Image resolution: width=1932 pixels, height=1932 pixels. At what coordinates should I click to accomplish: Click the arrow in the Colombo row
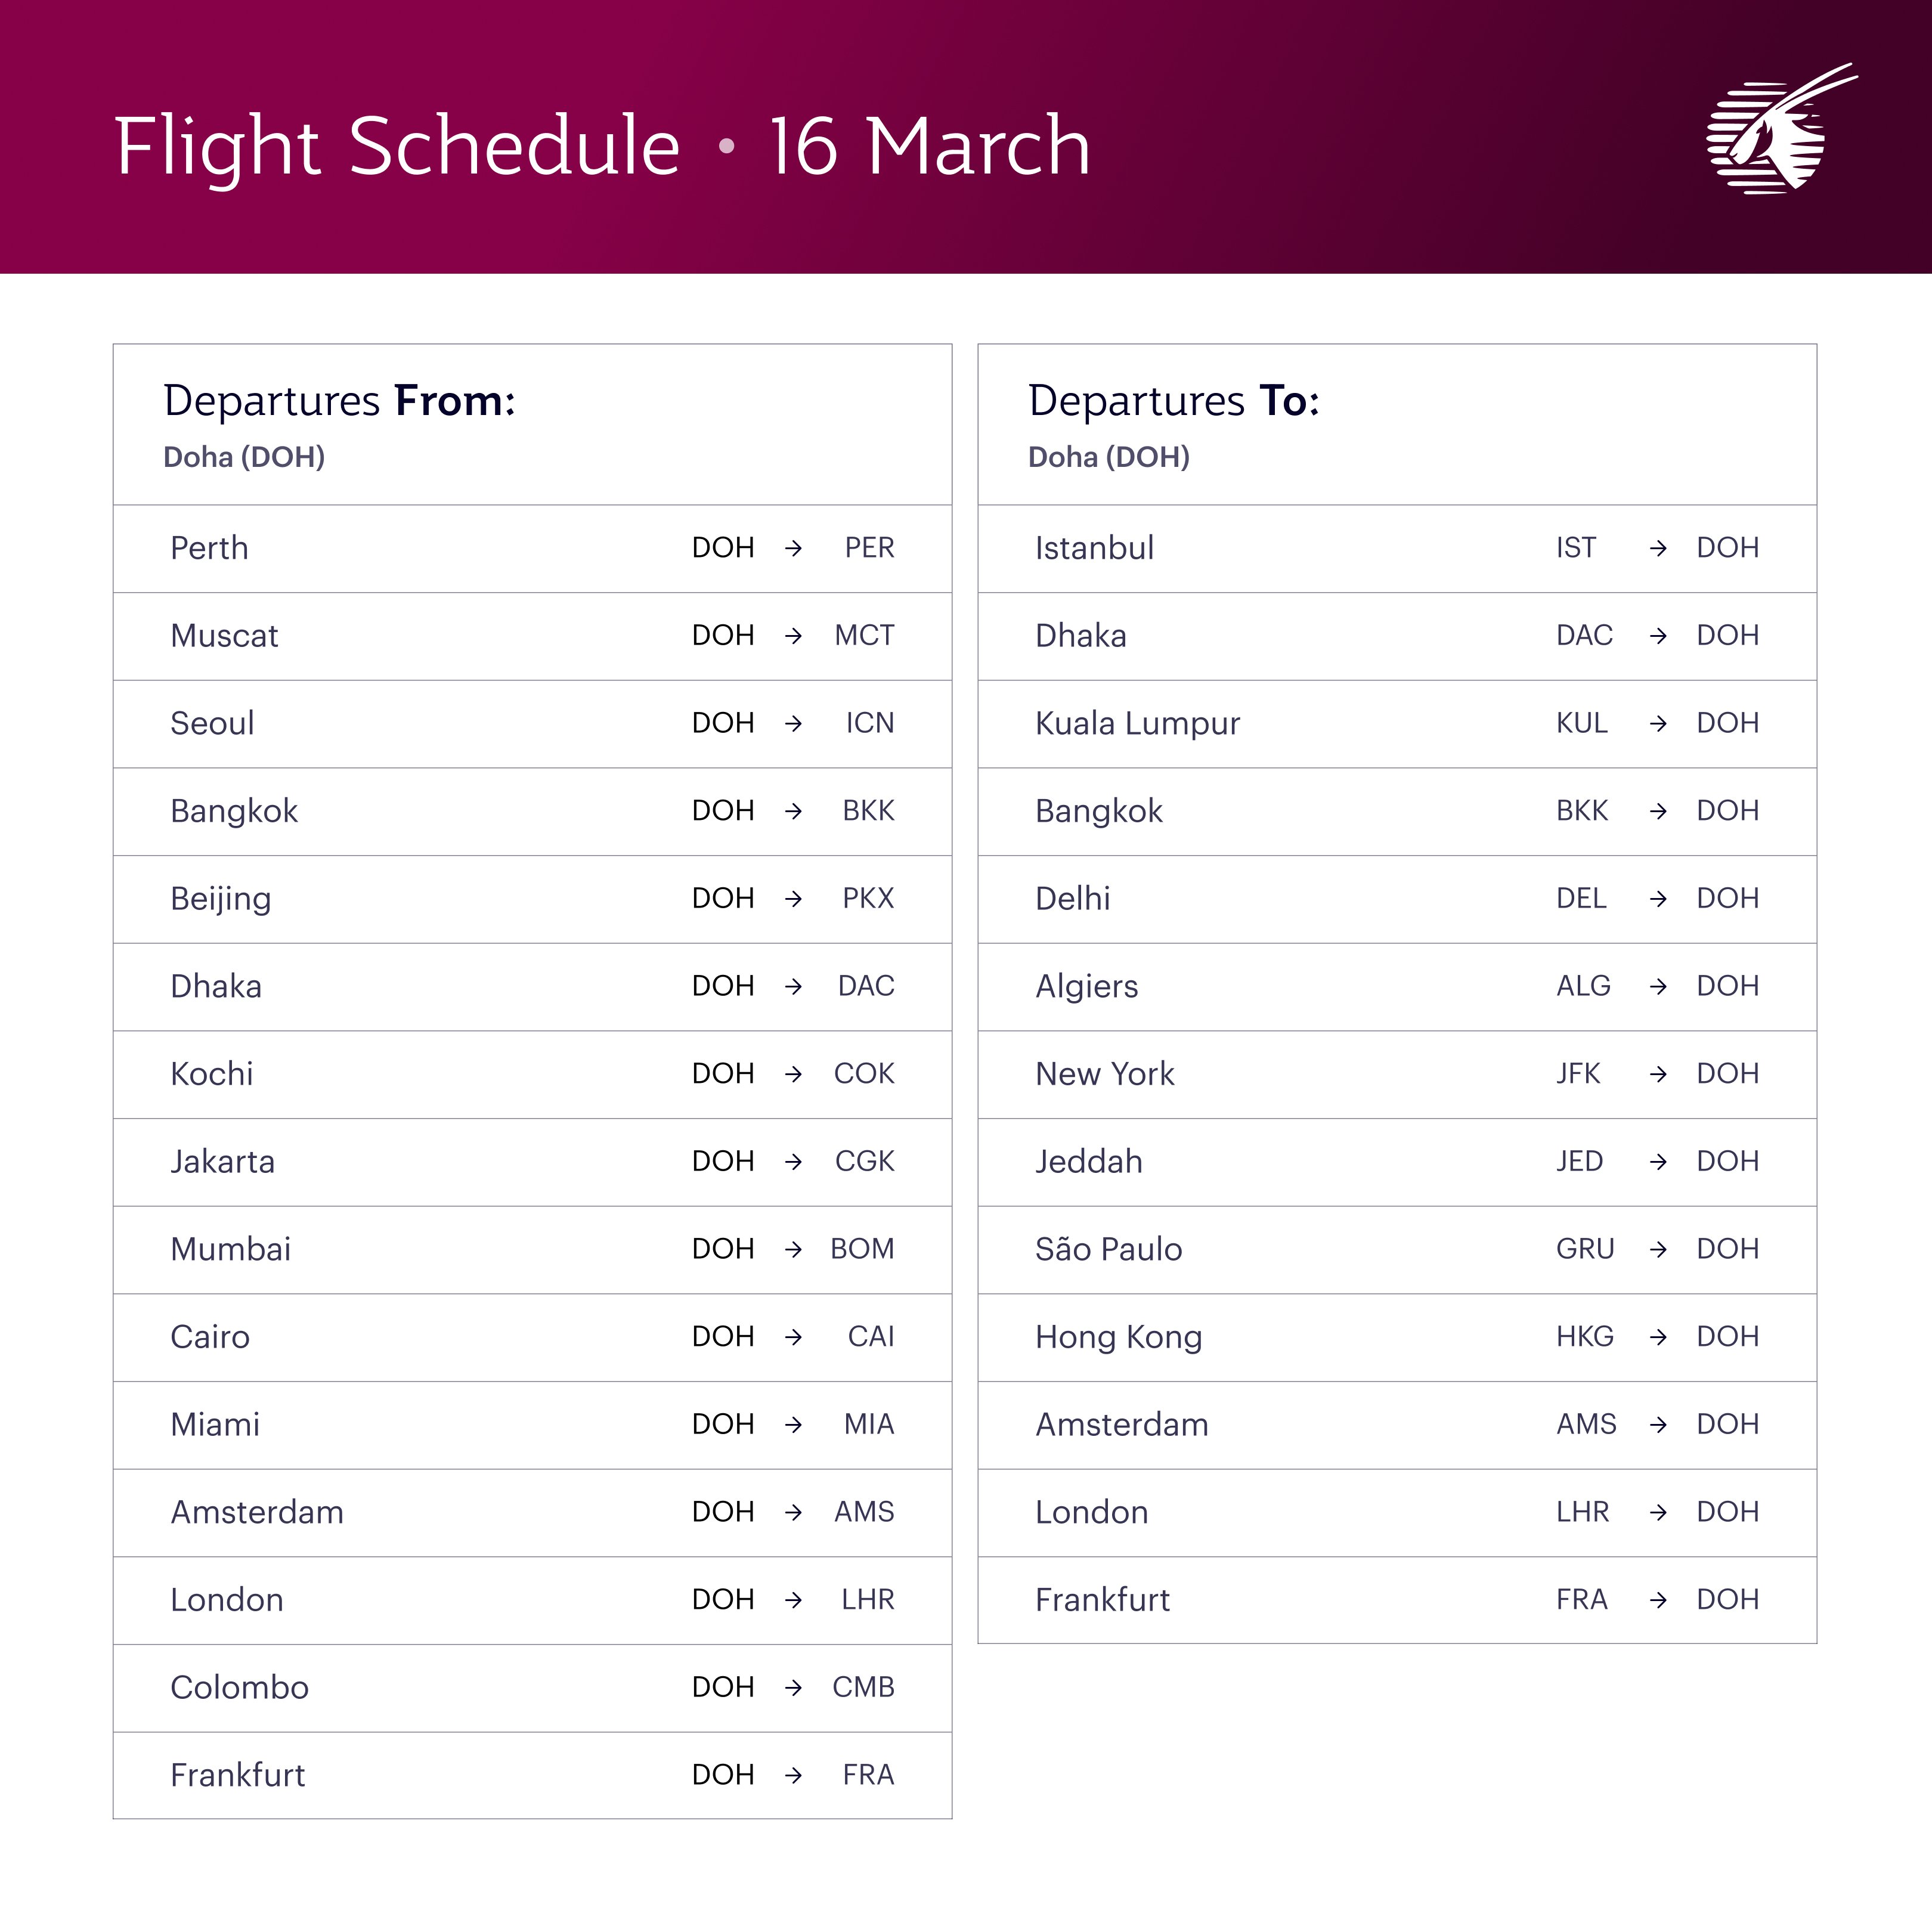coord(793,1687)
